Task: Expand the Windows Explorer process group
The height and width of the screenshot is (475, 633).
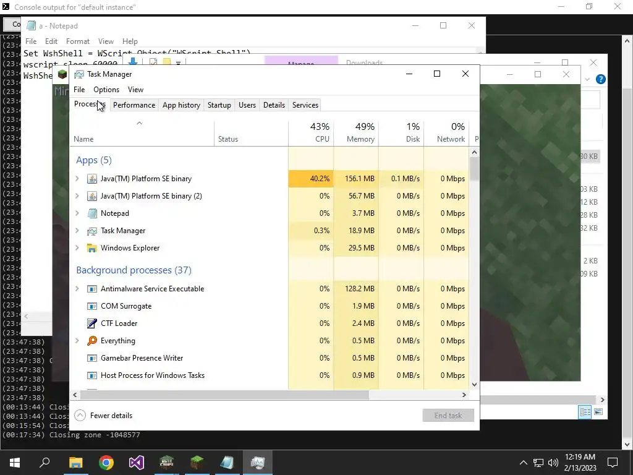Action: 77,248
